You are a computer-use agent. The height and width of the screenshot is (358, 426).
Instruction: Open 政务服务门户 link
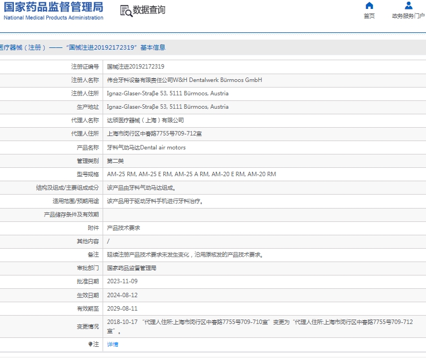point(408,16)
